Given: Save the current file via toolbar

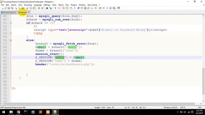Looking at the screenshot, I should pyautogui.click(x=9, y=8).
